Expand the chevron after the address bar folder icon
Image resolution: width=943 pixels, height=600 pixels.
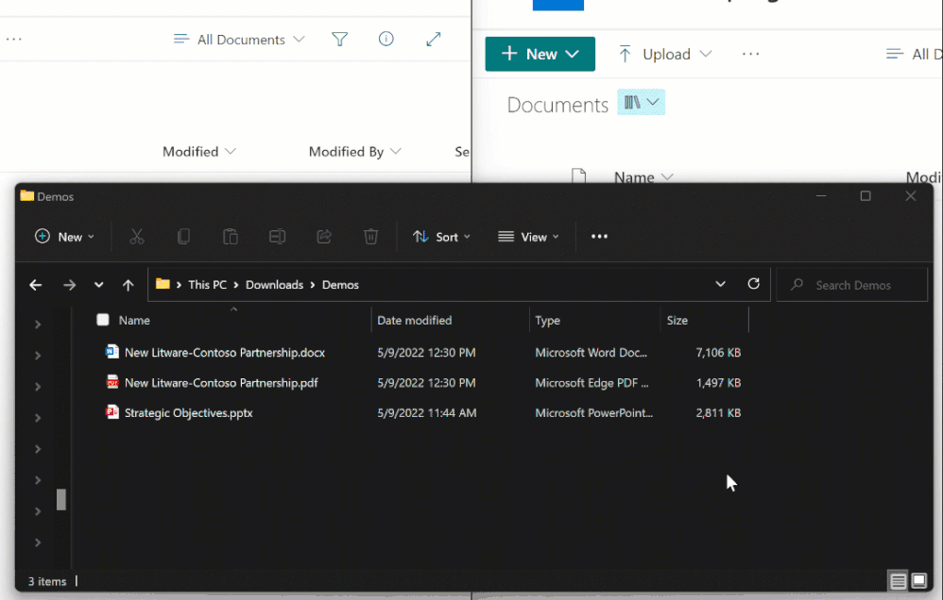[179, 285]
